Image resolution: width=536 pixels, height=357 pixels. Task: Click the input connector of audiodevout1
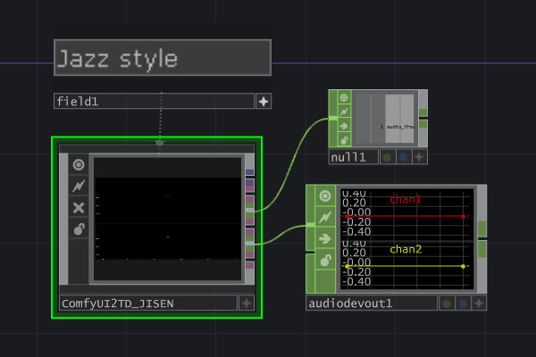point(310,224)
